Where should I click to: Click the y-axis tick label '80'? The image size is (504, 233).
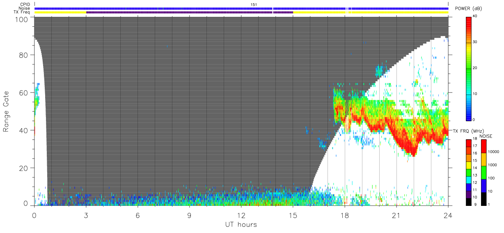click(24, 55)
